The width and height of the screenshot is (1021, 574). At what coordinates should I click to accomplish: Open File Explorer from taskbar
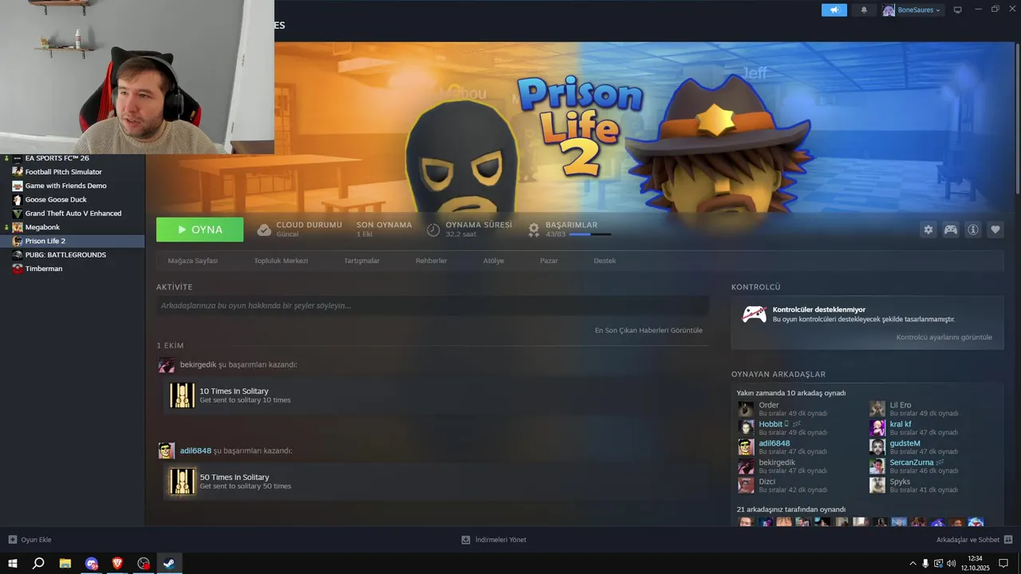click(x=65, y=563)
